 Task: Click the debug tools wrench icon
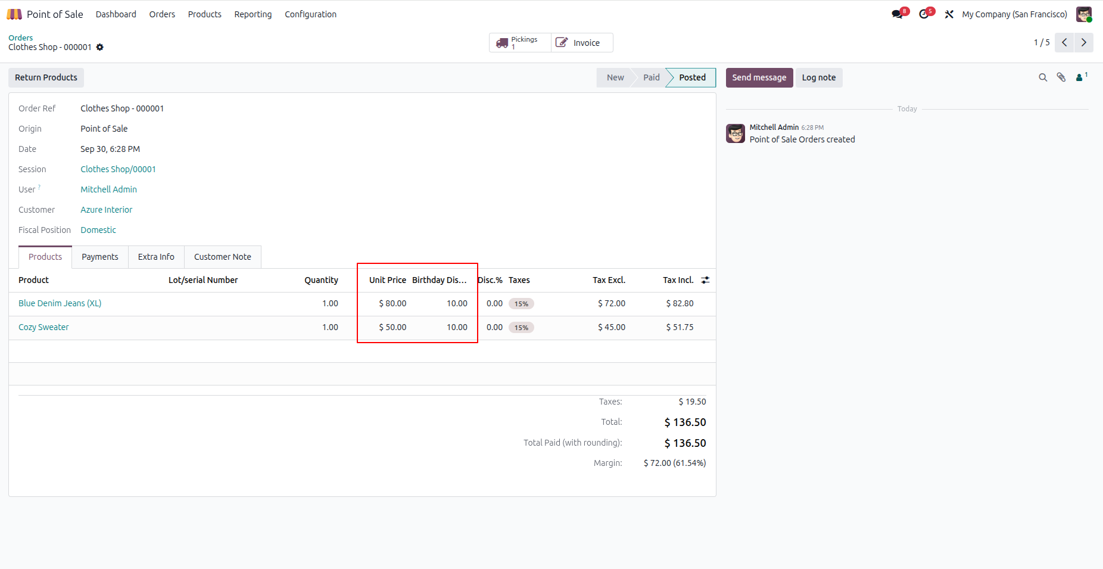[949, 14]
